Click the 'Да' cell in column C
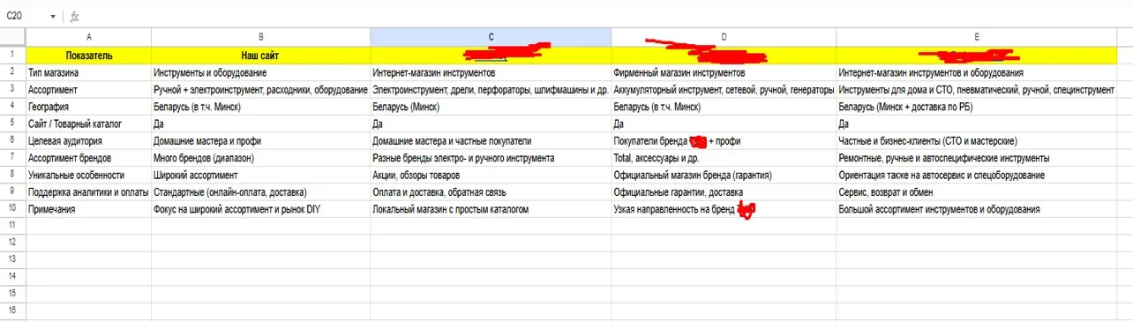 click(491, 124)
